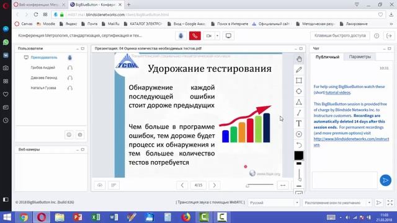
Task: Open the black drawing color swatch
Action: tap(299, 155)
